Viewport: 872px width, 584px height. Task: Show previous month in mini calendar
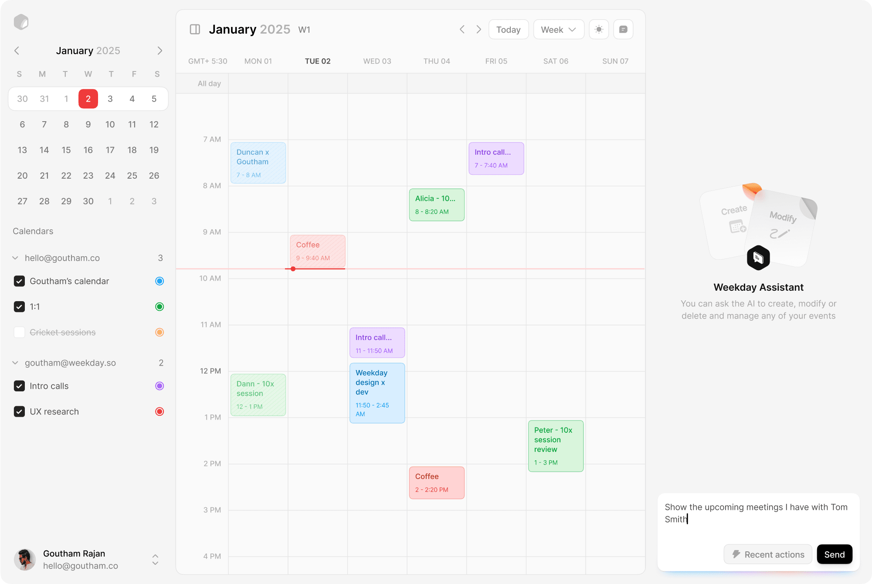[17, 51]
